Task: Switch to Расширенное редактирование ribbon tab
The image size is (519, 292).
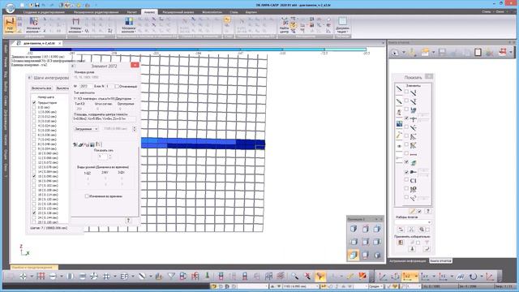Action: click(x=96, y=12)
